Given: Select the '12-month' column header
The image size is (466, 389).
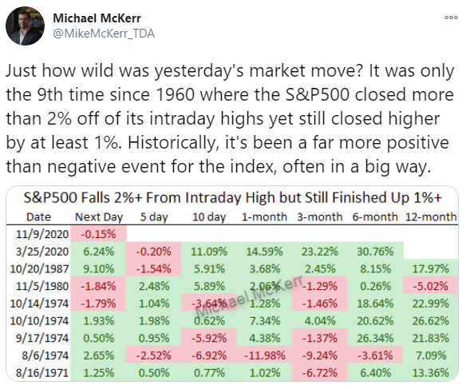Looking at the screenshot, I should coord(431,216).
